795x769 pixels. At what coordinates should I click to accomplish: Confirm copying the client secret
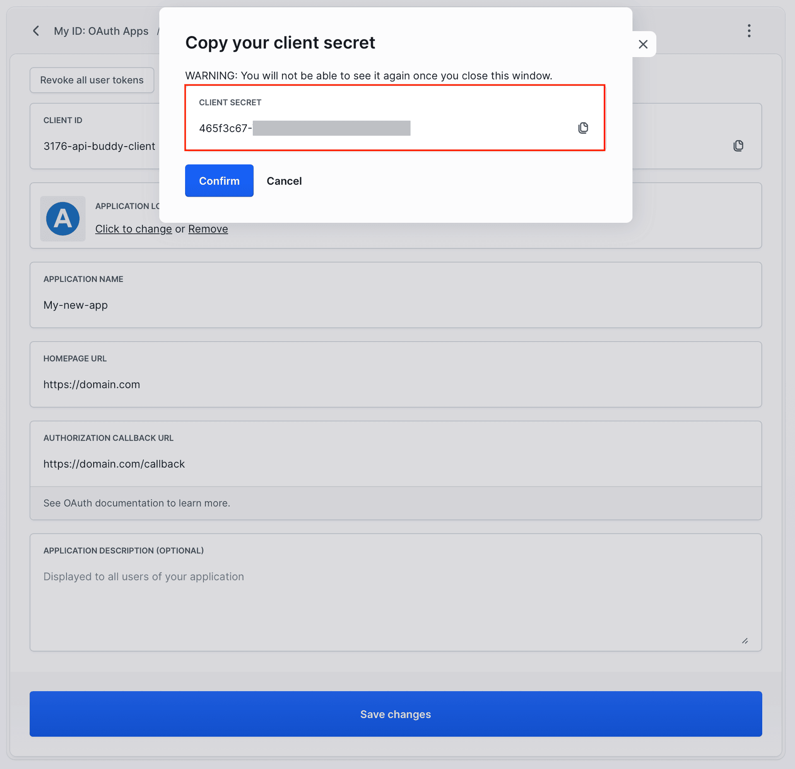(x=219, y=181)
